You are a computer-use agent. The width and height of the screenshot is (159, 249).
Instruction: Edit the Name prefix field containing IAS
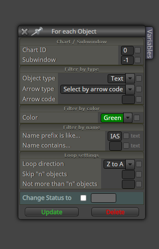click(115, 136)
